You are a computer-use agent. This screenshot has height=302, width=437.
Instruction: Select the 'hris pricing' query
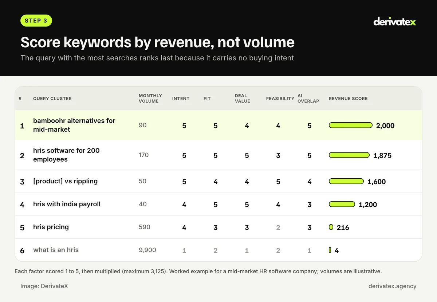pos(51,227)
